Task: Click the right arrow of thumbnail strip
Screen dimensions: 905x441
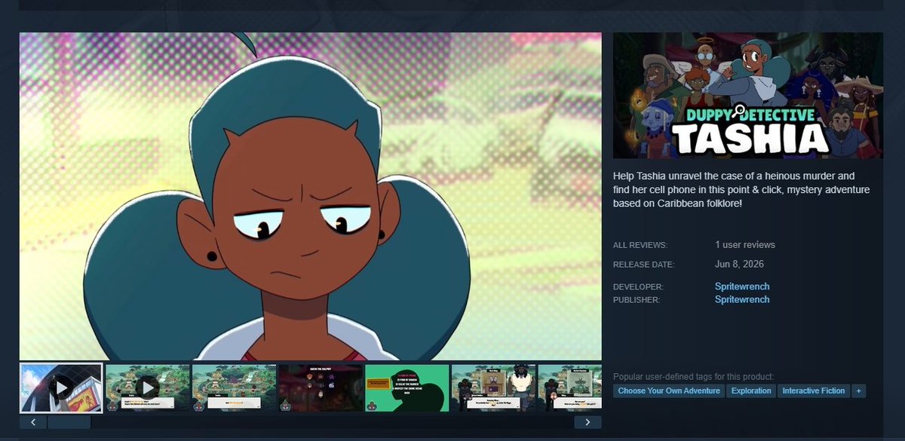Action: pyautogui.click(x=587, y=422)
